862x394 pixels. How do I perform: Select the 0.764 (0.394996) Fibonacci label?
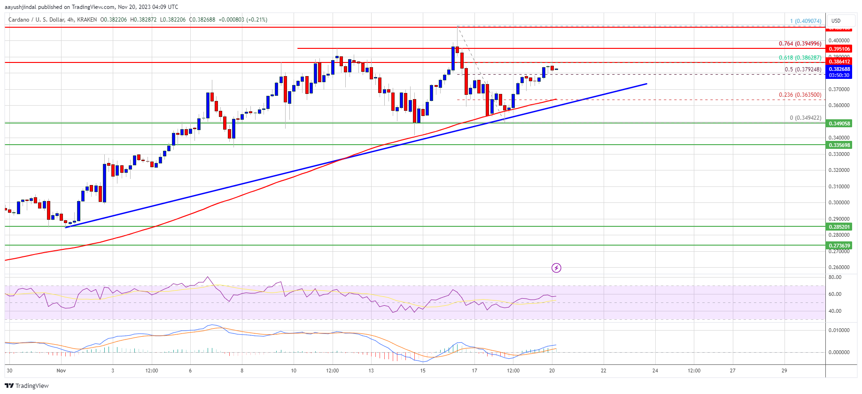(x=800, y=44)
